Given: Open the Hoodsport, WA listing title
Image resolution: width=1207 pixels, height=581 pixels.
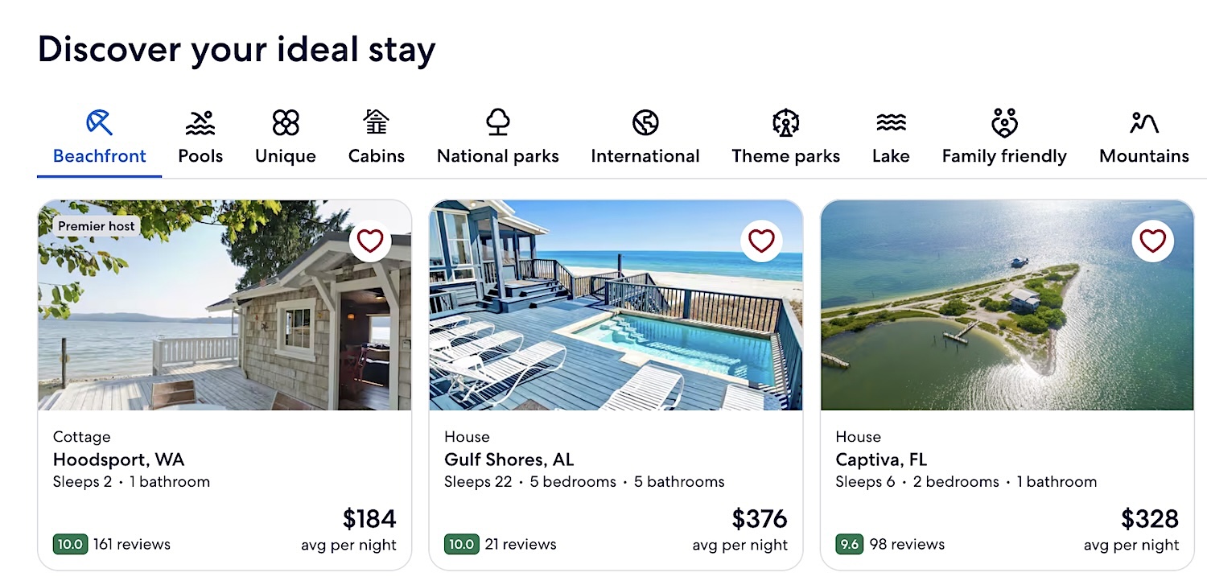Looking at the screenshot, I should tap(118, 460).
